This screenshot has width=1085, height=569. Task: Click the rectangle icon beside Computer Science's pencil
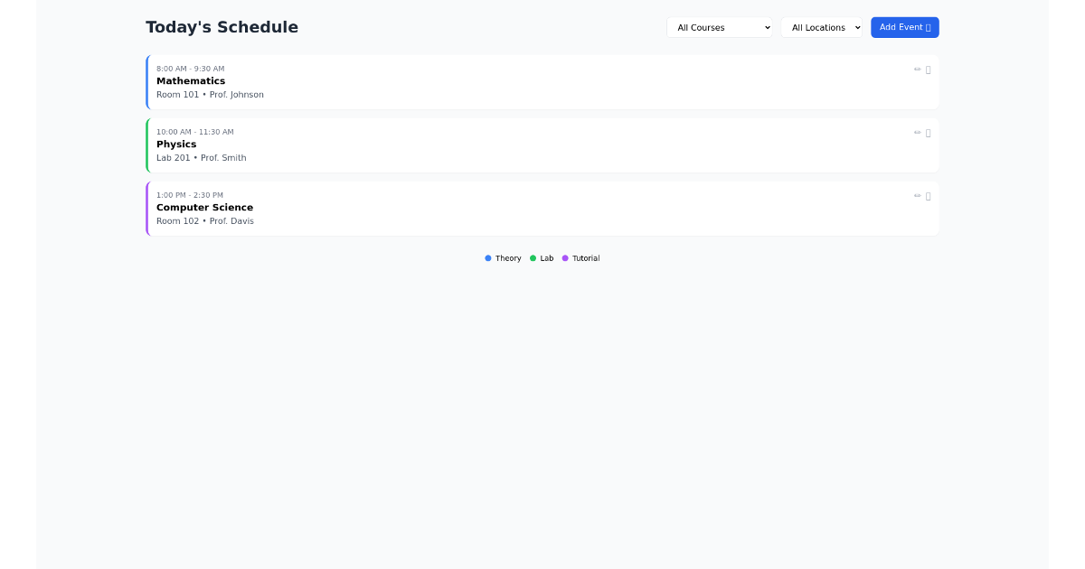coord(929,196)
